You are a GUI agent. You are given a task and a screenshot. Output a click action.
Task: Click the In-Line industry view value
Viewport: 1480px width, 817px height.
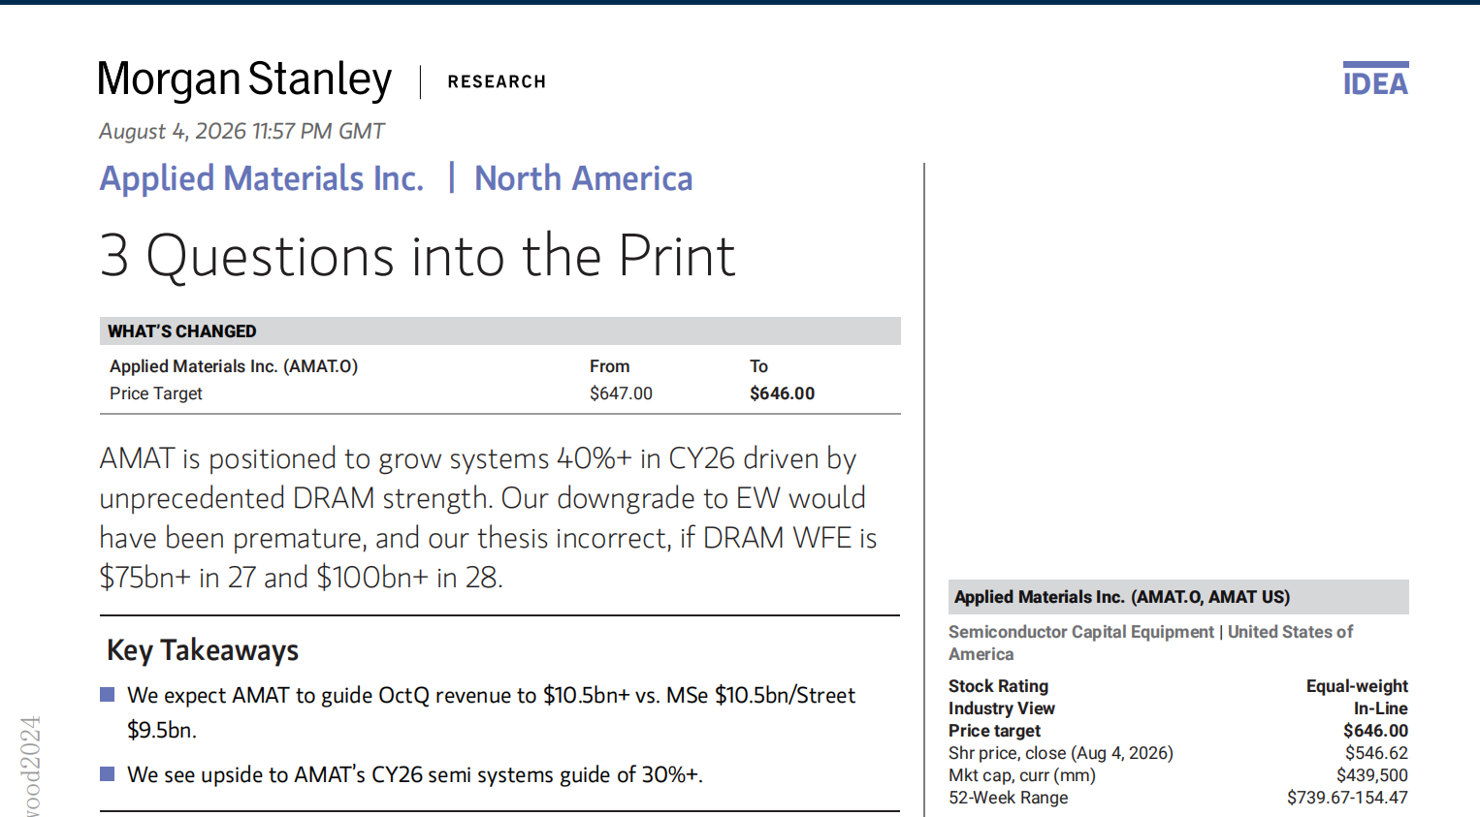[1381, 708]
